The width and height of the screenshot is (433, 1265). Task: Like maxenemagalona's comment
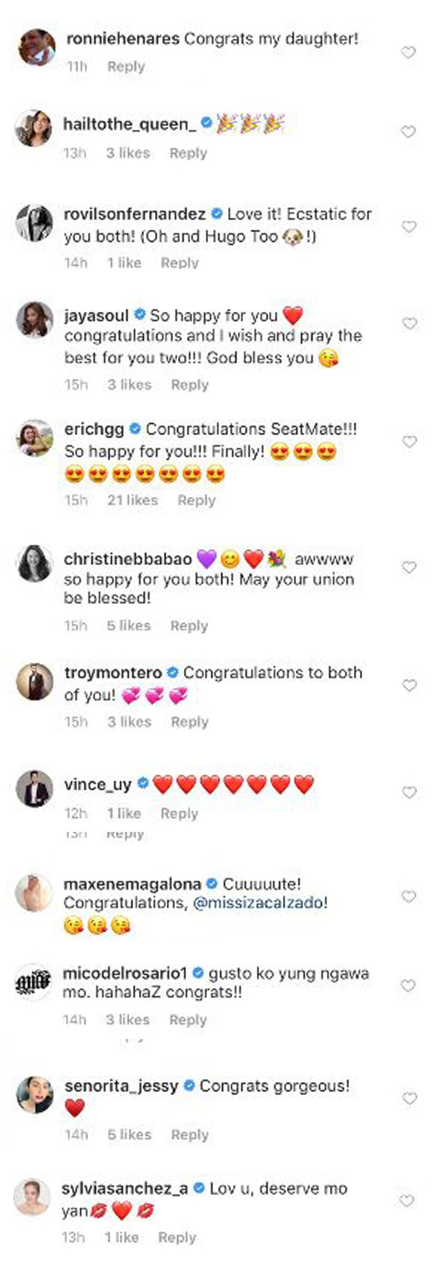408,896
